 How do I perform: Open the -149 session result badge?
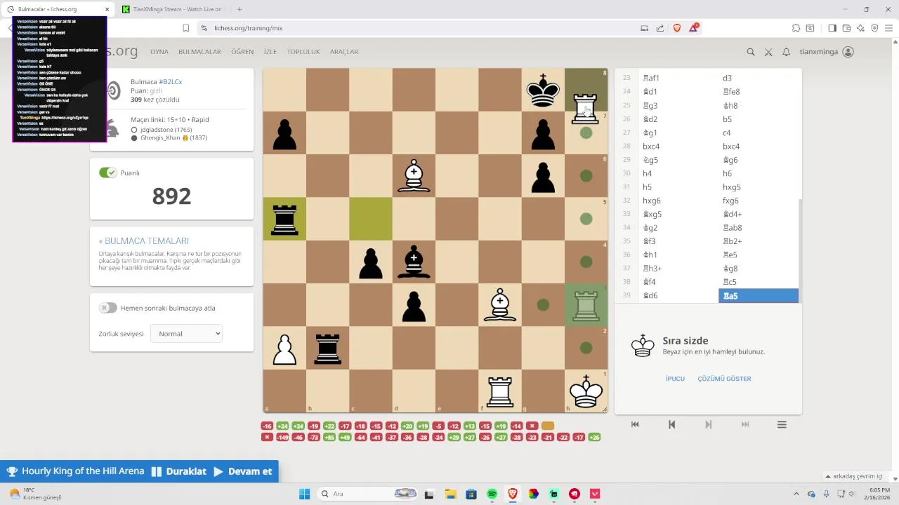coord(282,437)
